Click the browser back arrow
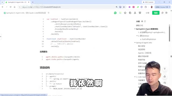 point(3,7)
